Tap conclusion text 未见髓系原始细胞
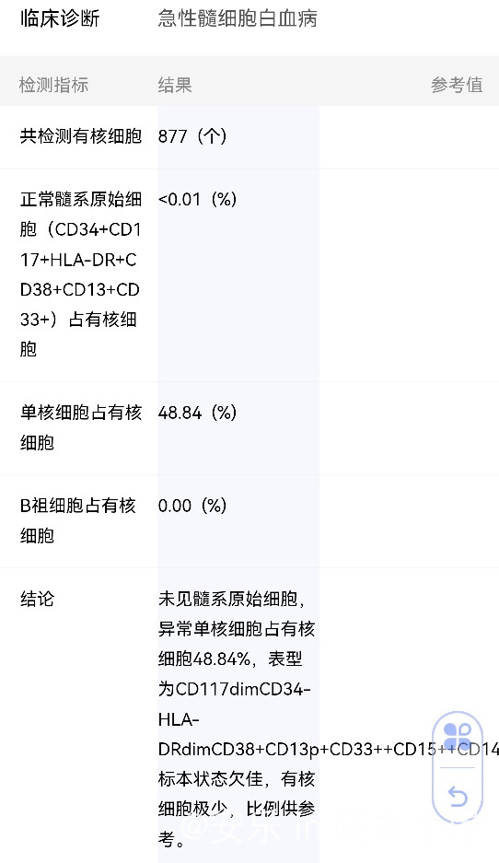Image resolution: width=499 pixels, height=863 pixels. click(x=227, y=599)
